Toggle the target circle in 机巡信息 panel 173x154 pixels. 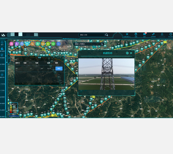pyautogui.click(x=127, y=53)
